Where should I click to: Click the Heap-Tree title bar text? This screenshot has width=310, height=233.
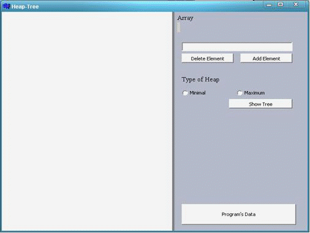tap(25, 7)
